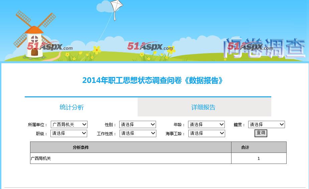Click the 问卷调查 banner title graphic
The height and width of the screenshot is (189, 309).
[264, 48]
